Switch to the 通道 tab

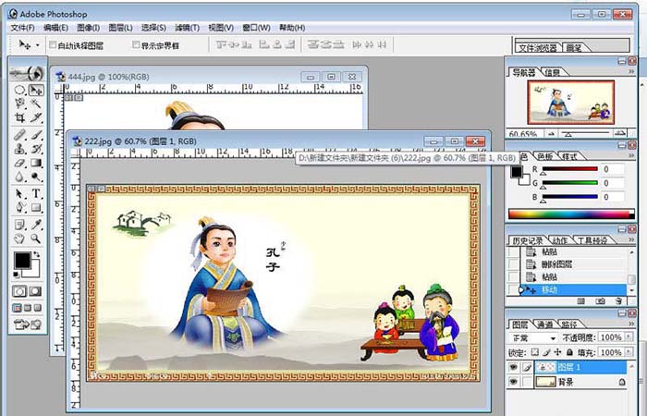(x=545, y=324)
